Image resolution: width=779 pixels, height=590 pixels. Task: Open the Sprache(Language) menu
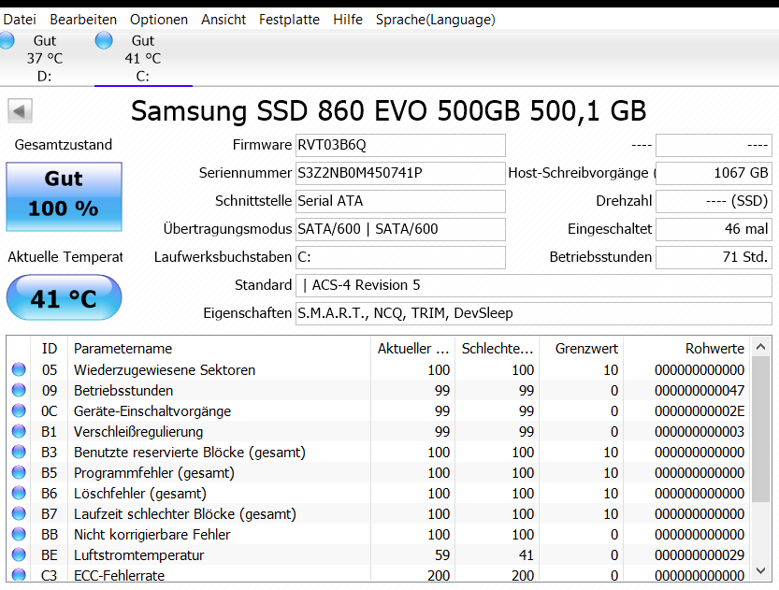[x=435, y=20]
